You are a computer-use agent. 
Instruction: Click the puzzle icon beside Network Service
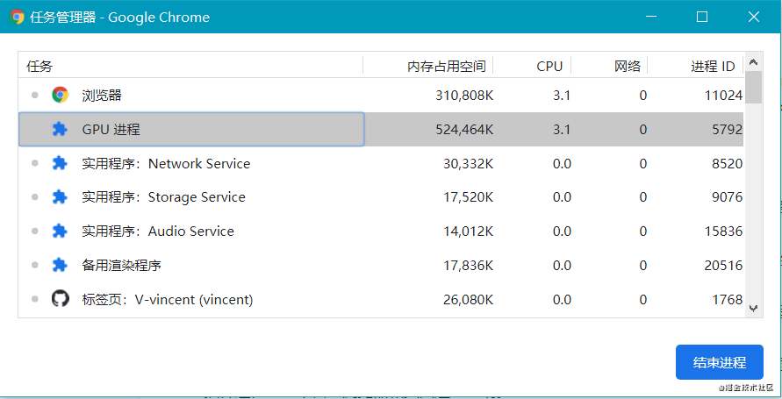pos(60,163)
